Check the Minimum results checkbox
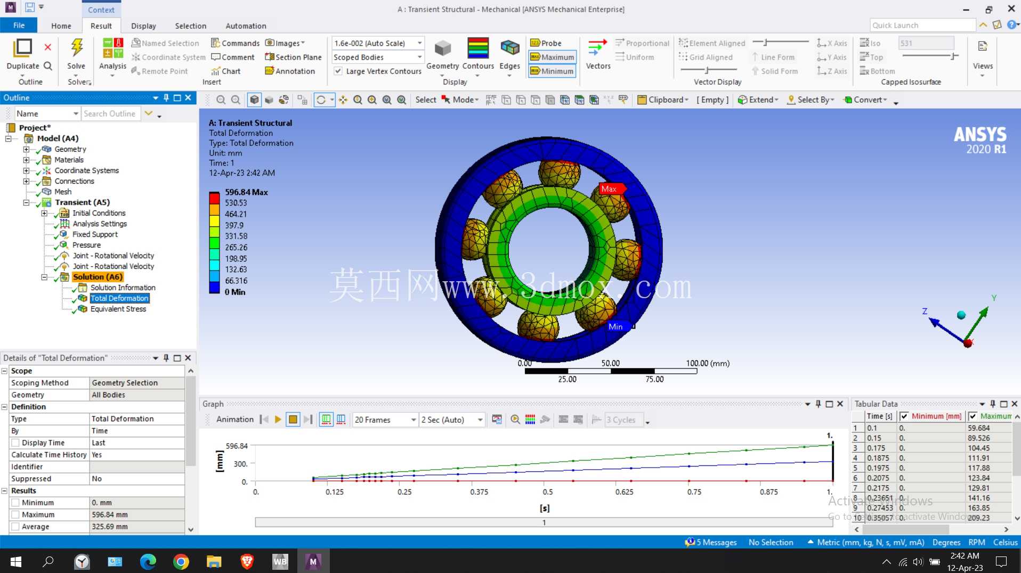This screenshot has width=1021, height=573. (15, 503)
